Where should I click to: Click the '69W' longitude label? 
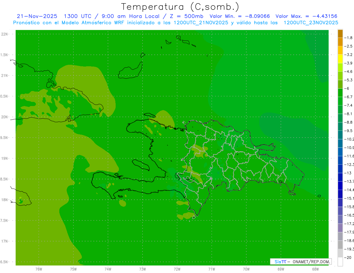(281, 269)
